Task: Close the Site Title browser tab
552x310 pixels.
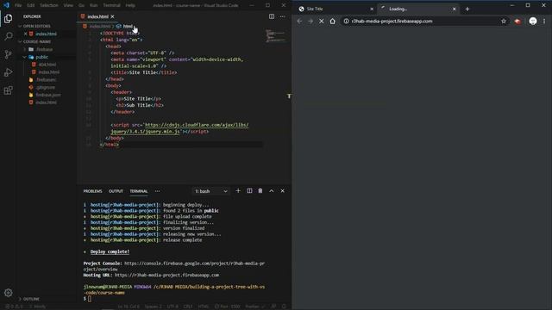Action: 372,9
